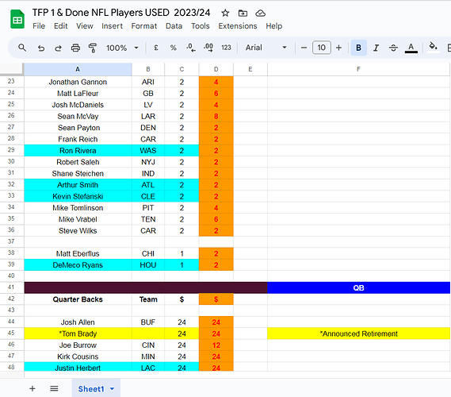451x397 pixels.
Task: Click the '*Announced Retirement' cell
Action: (358, 333)
